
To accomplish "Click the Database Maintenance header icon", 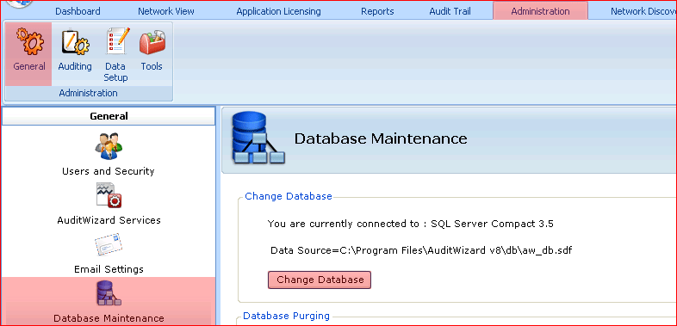I will pos(258,138).
